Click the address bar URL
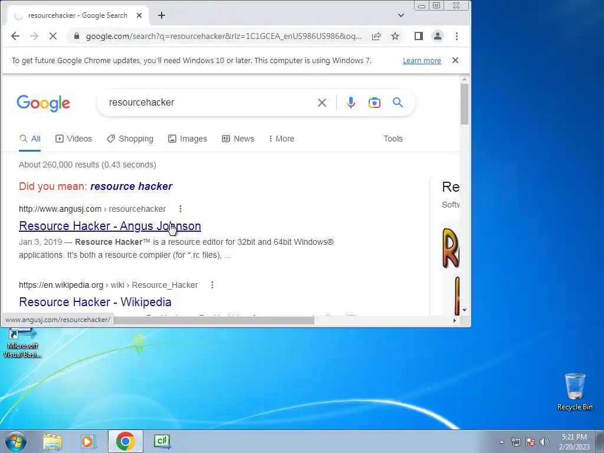Image resolution: width=604 pixels, height=453 pixels. 224,36
